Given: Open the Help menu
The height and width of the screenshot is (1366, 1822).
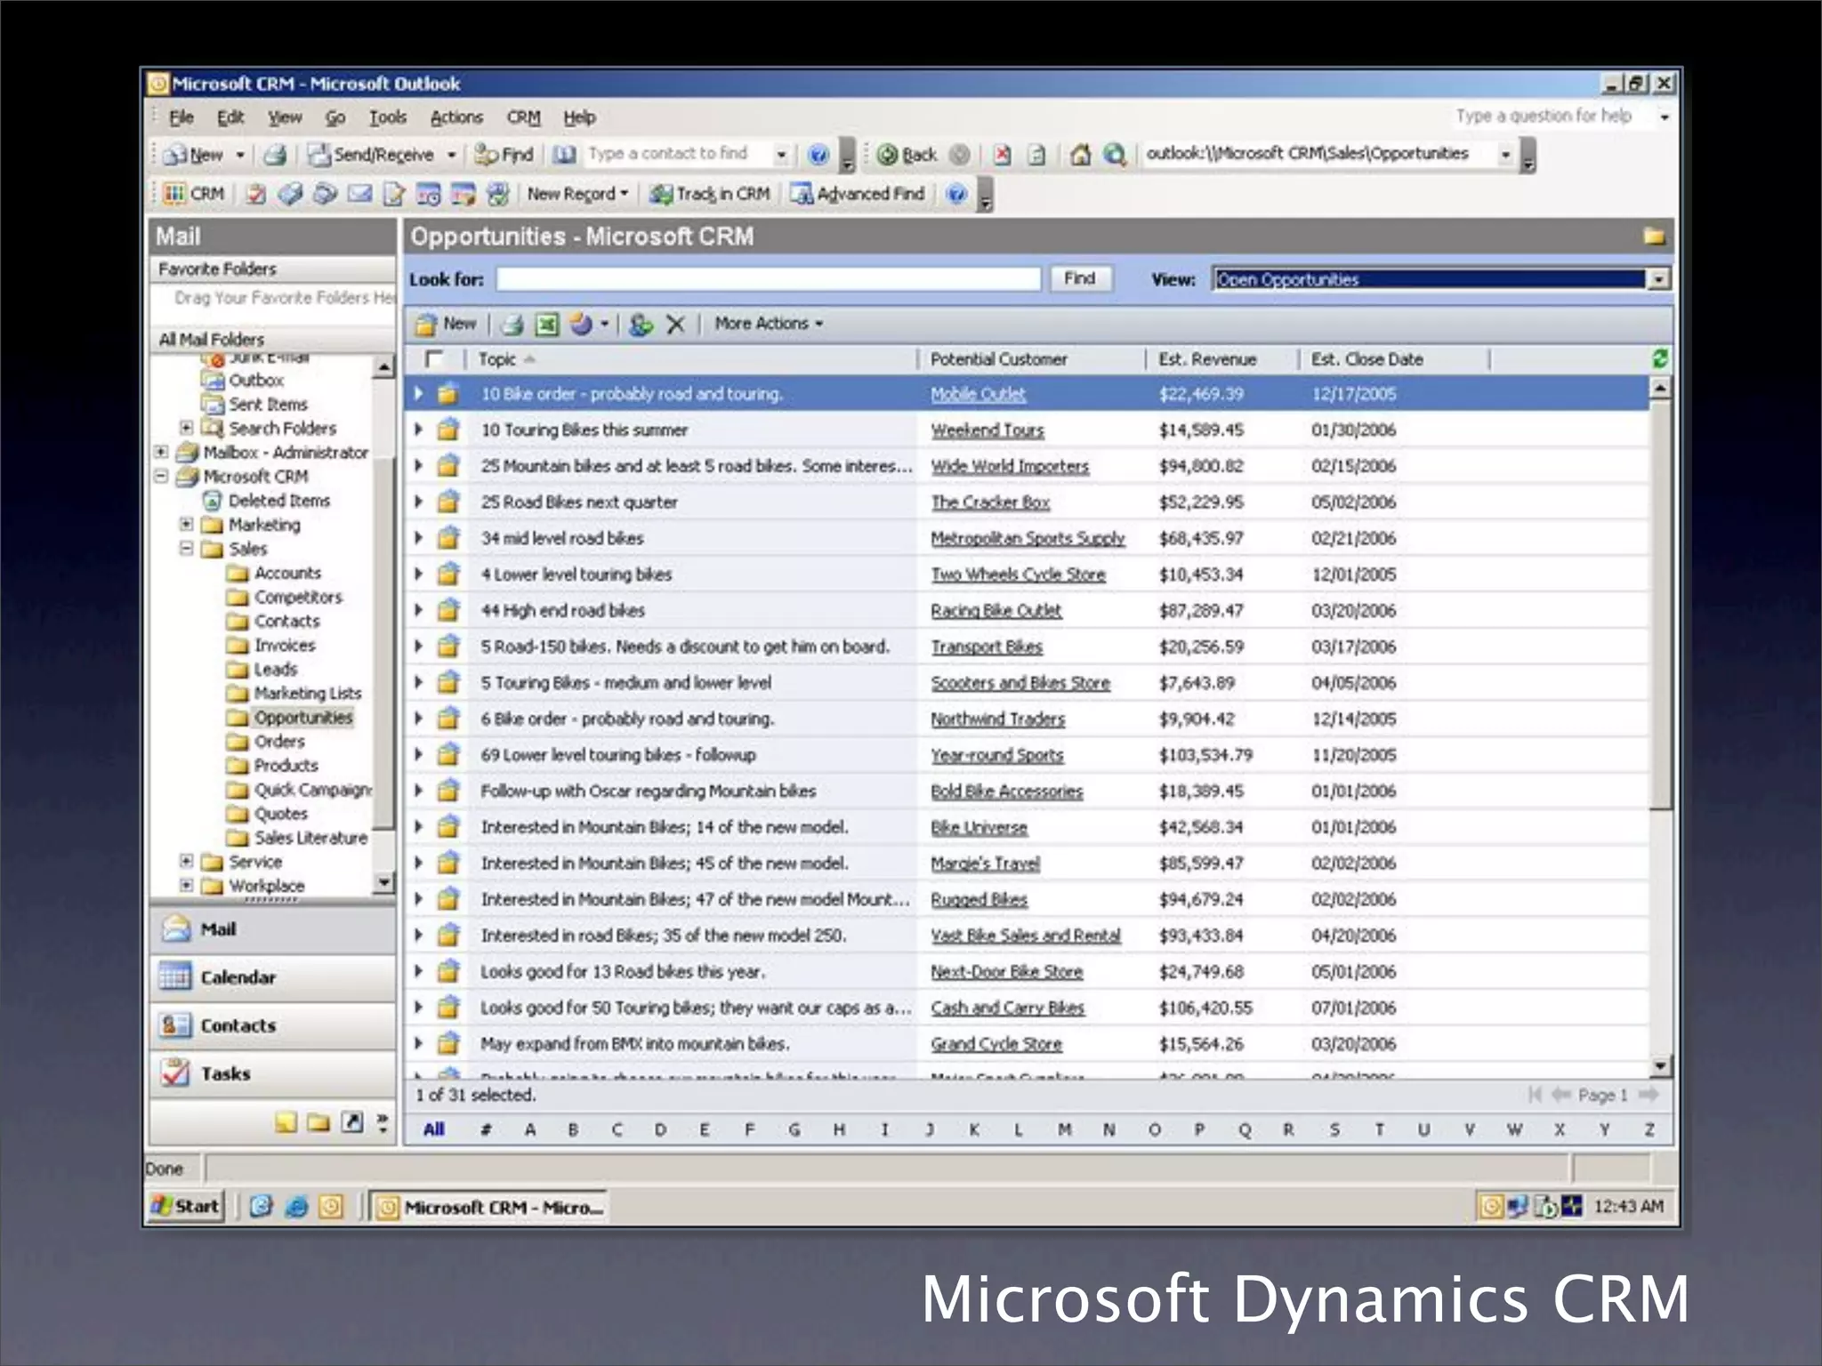Looking at the screenshot, I should tap(579, 117).
